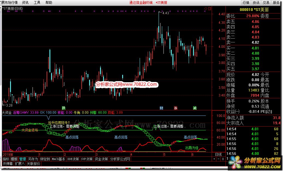Click the 委比 29.88% value
This screenshot has height=171, width=283.
pyautogui.click(x=253, y=16)
